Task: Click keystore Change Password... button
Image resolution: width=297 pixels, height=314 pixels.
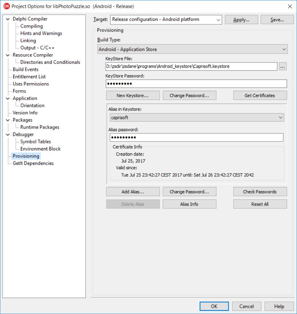Action: pos(190,96)
